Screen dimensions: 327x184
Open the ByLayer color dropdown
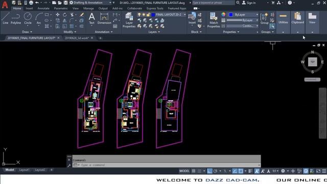257,15
